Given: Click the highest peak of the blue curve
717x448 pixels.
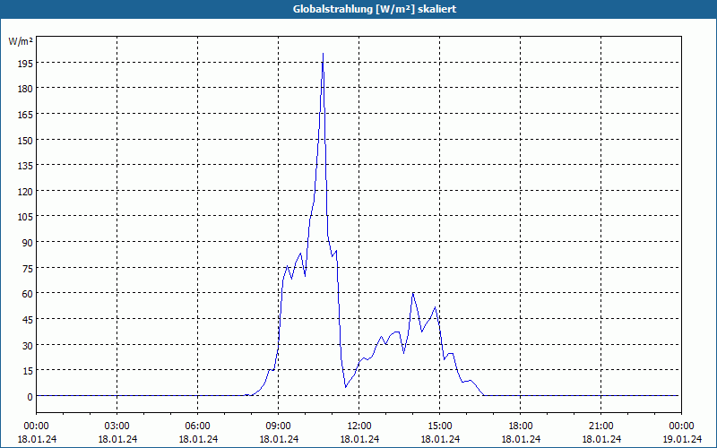Looking at the screenshot, I should tap(323, 54).
